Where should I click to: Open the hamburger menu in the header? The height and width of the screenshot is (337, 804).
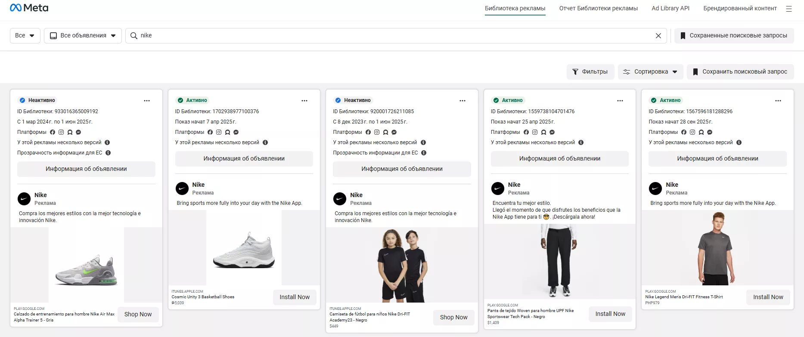click(789, 9)
